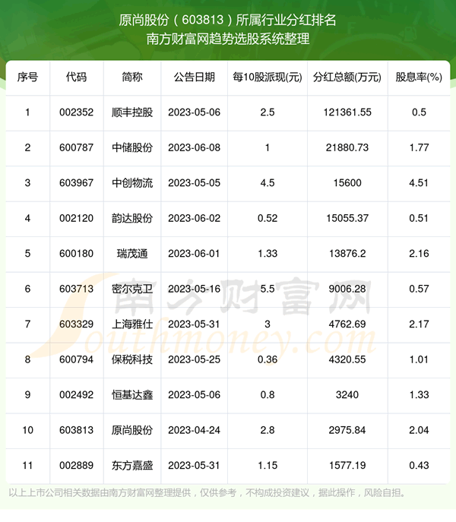Click payout value 0.52

click(x=268, y=218)
